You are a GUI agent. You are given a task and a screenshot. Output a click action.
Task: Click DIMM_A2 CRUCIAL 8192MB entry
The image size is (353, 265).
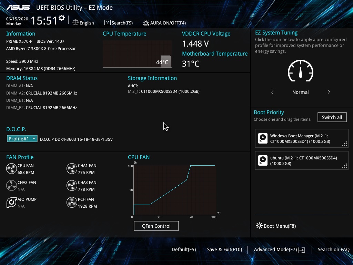[x=42, y=93]
